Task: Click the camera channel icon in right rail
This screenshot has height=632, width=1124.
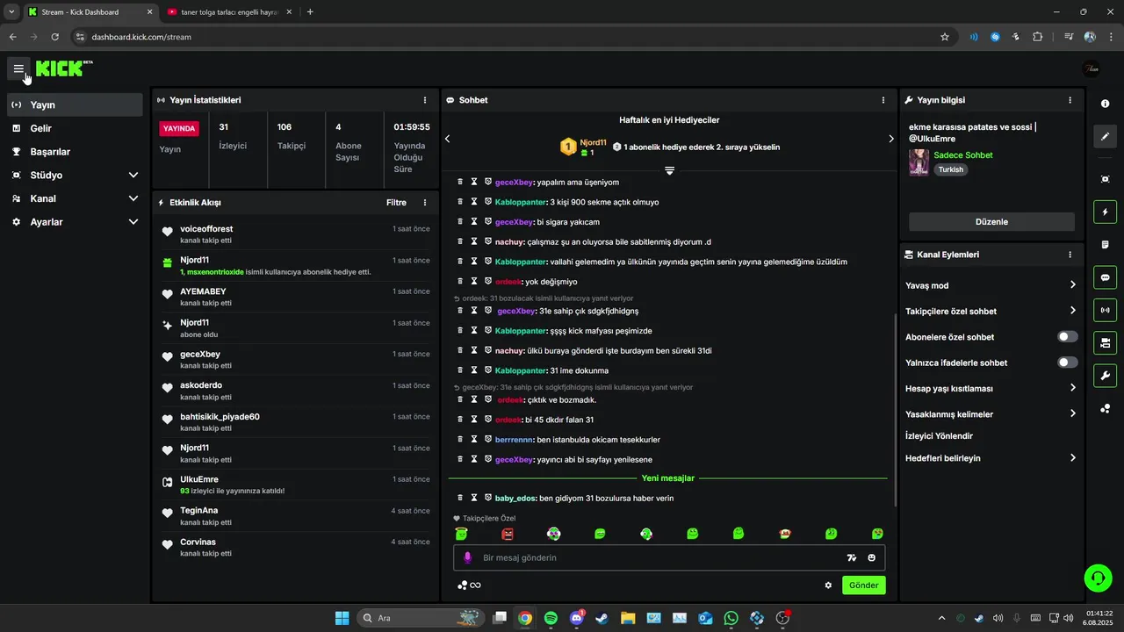Action: pos(1105,342)
